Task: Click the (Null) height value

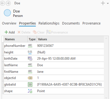Action: point(41,52)
